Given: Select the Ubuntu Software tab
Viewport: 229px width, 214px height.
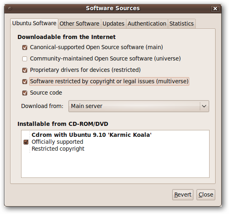Looking at the screenshot, I should point(34,24).
